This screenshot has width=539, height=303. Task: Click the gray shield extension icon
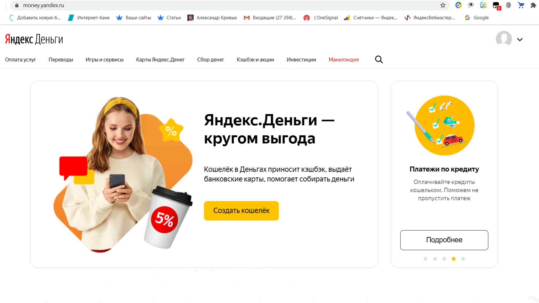tap(508, 5)
